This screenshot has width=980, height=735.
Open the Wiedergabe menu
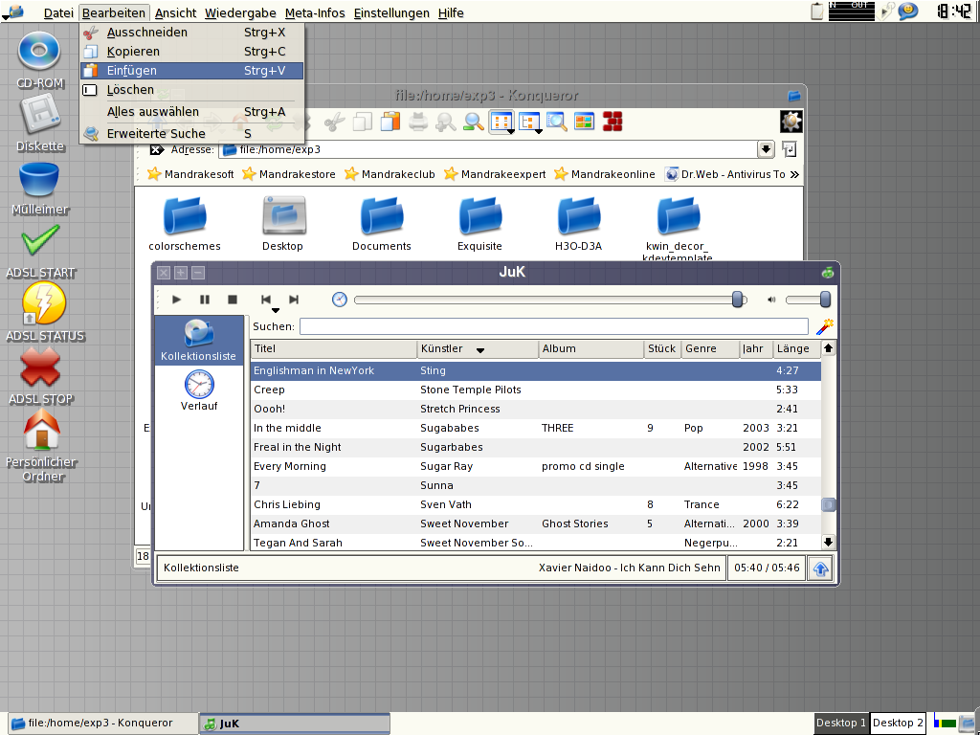click(240, 12)
